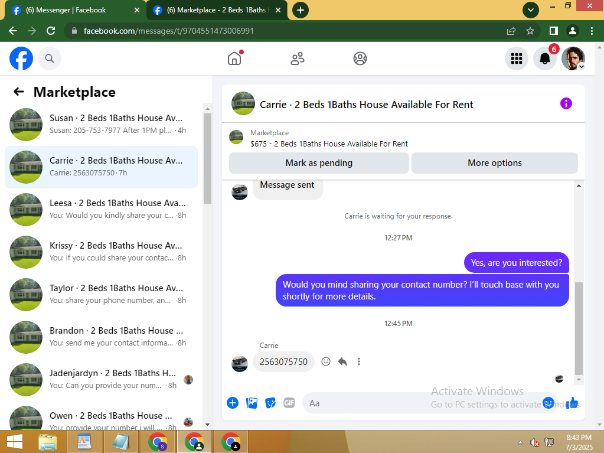Open the Facebook logo home link
This screenshot has height=453, width=604.
21,58
